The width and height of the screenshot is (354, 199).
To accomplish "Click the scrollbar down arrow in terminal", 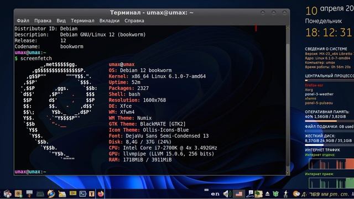I will (288, 172).
